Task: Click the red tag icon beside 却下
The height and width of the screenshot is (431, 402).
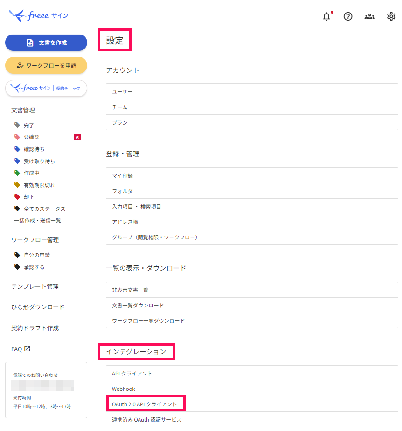Action: tap(17, 196)
